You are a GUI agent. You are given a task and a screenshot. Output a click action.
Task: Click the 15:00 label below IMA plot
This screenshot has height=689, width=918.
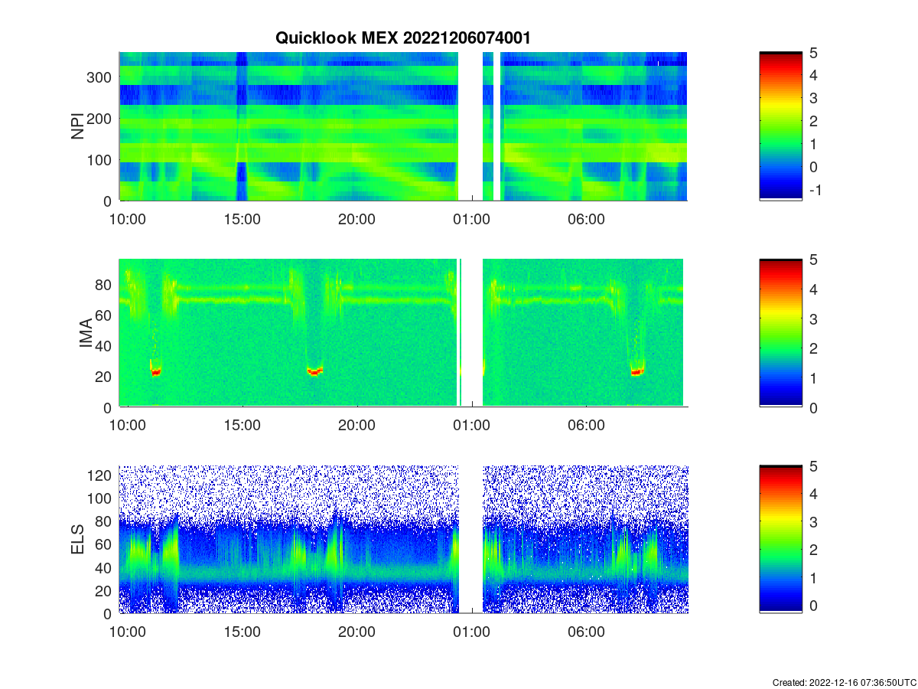243,426
